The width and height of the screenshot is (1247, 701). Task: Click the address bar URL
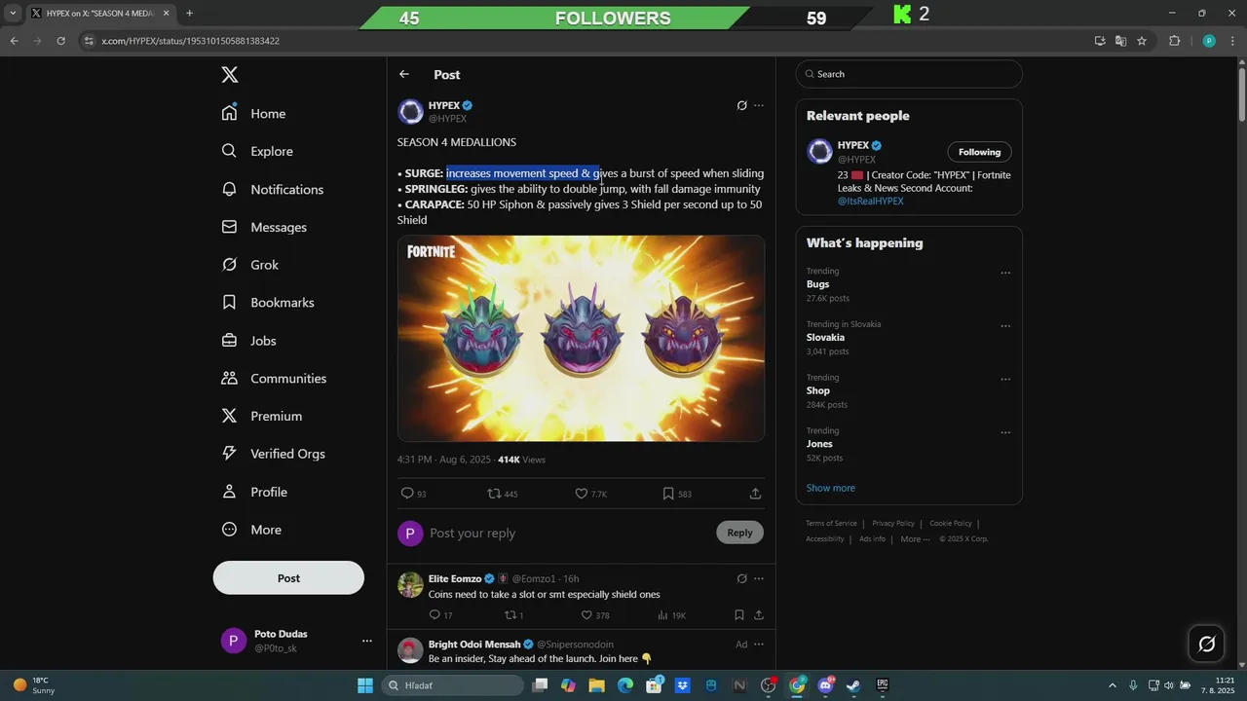[191, 41]
